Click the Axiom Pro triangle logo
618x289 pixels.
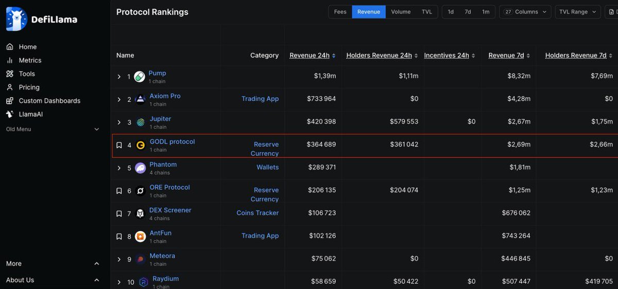140,99
